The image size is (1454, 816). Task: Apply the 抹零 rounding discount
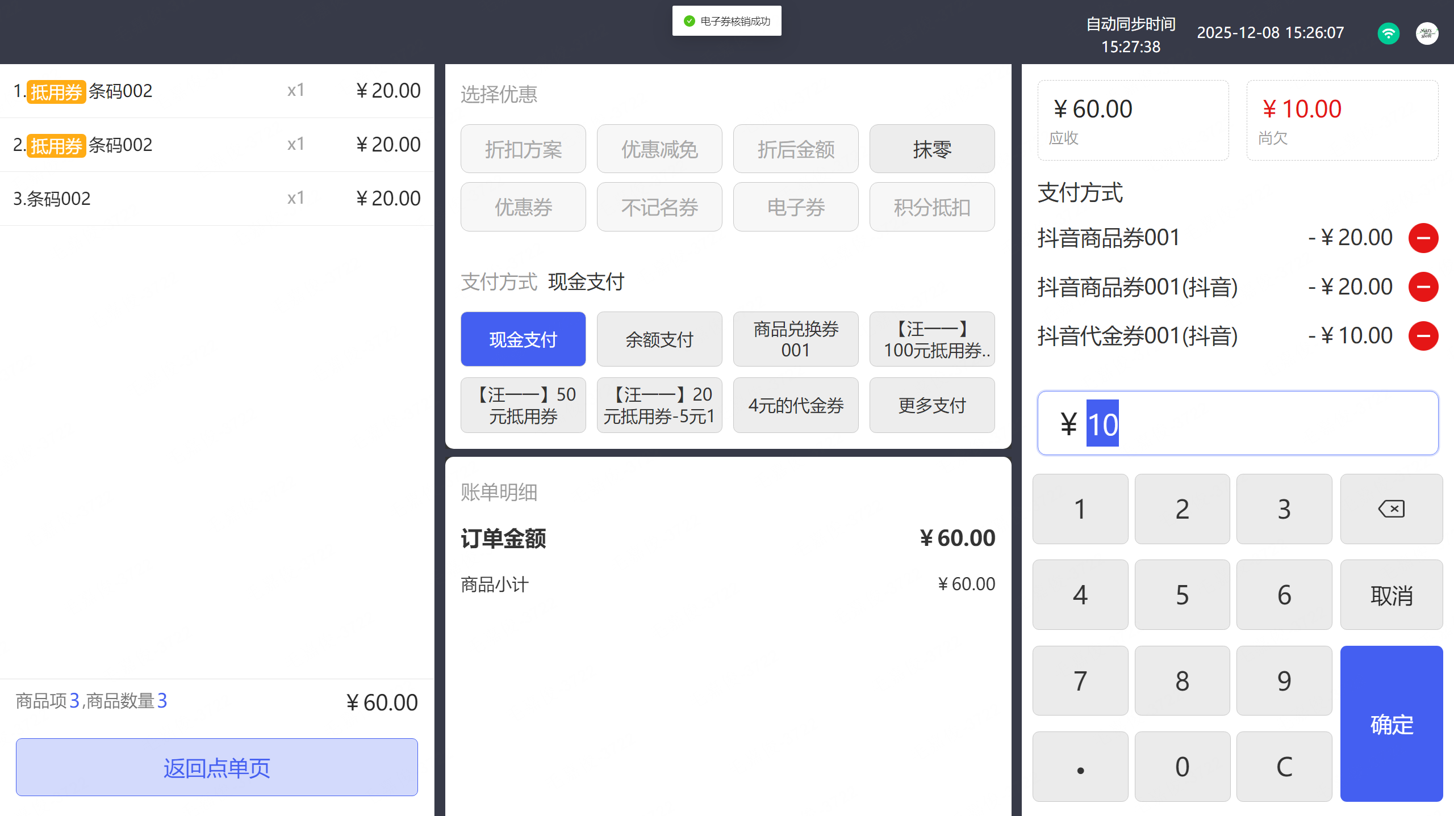point(931,149)
